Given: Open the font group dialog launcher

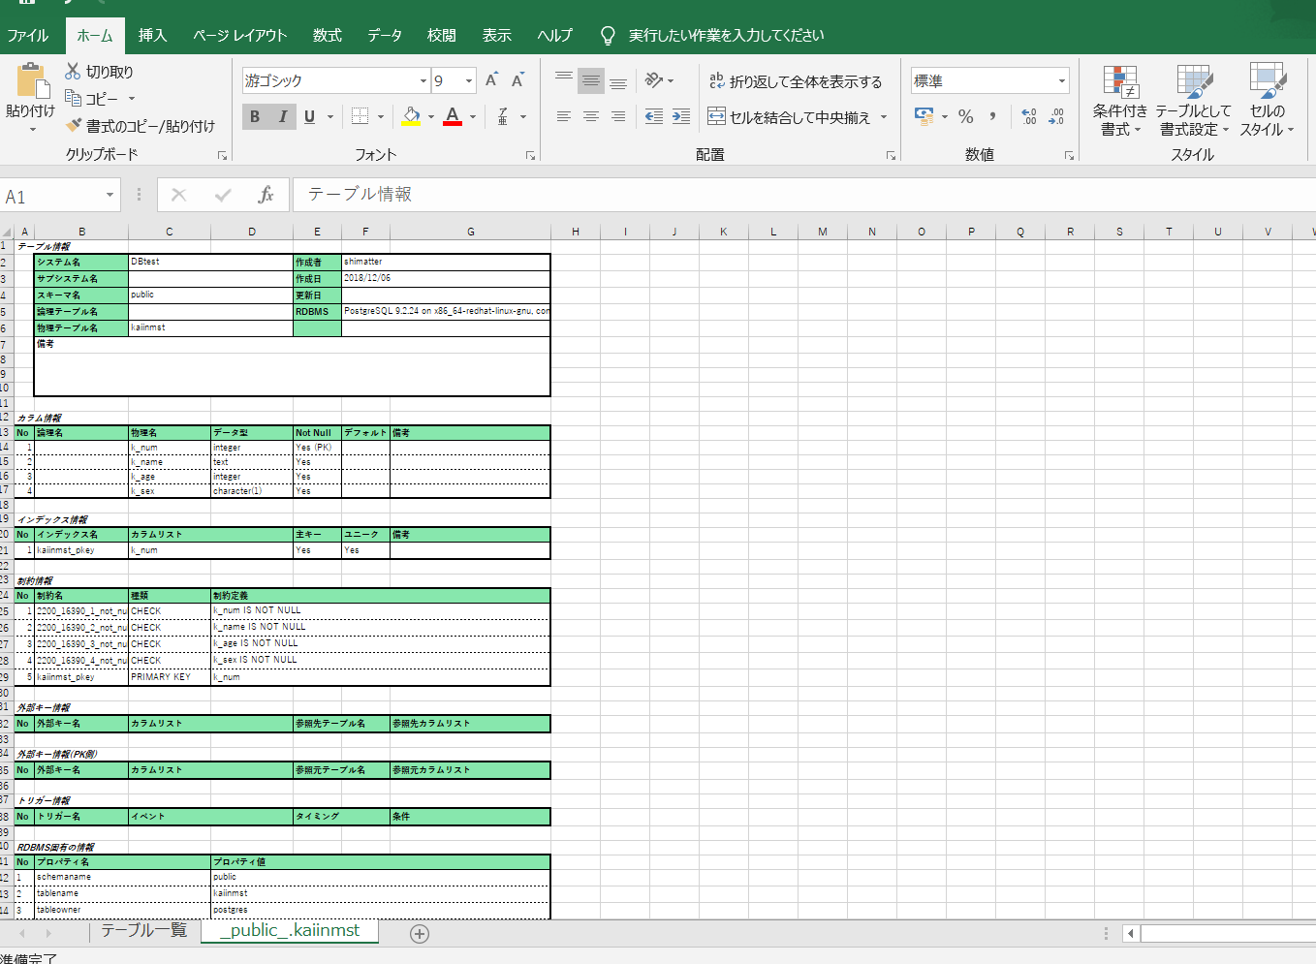Looking at the screenshot, I should click(530, 155).
